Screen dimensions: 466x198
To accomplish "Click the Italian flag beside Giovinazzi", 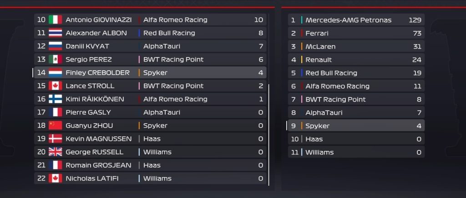I will click(x=55, y=20).
